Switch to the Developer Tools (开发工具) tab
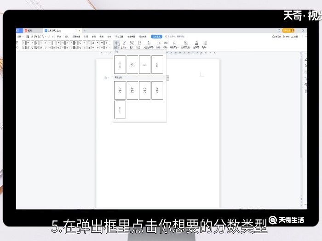 [119, 36]
